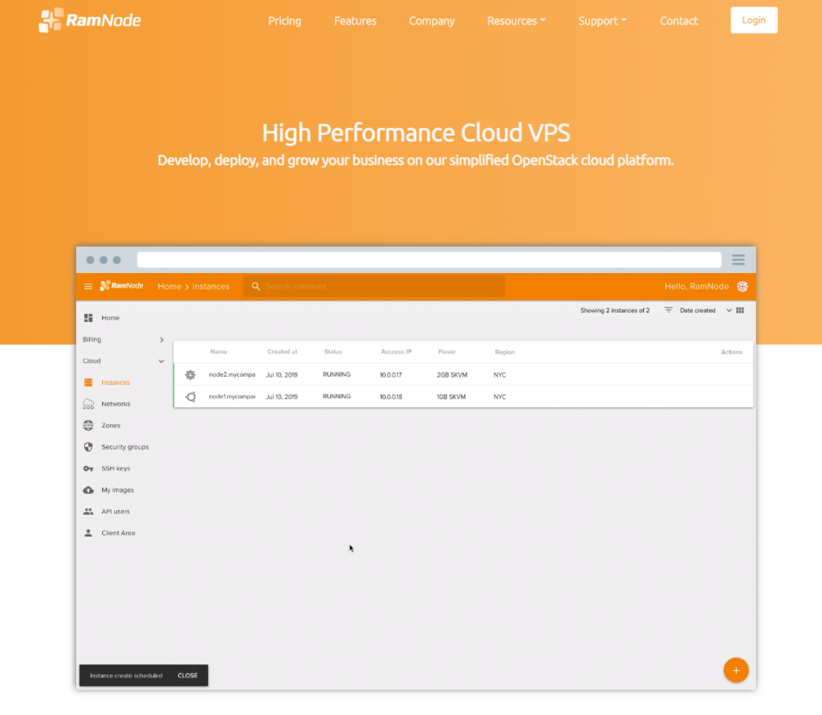
Task: Select Instances in the sidebar
Action: (116, 382)
